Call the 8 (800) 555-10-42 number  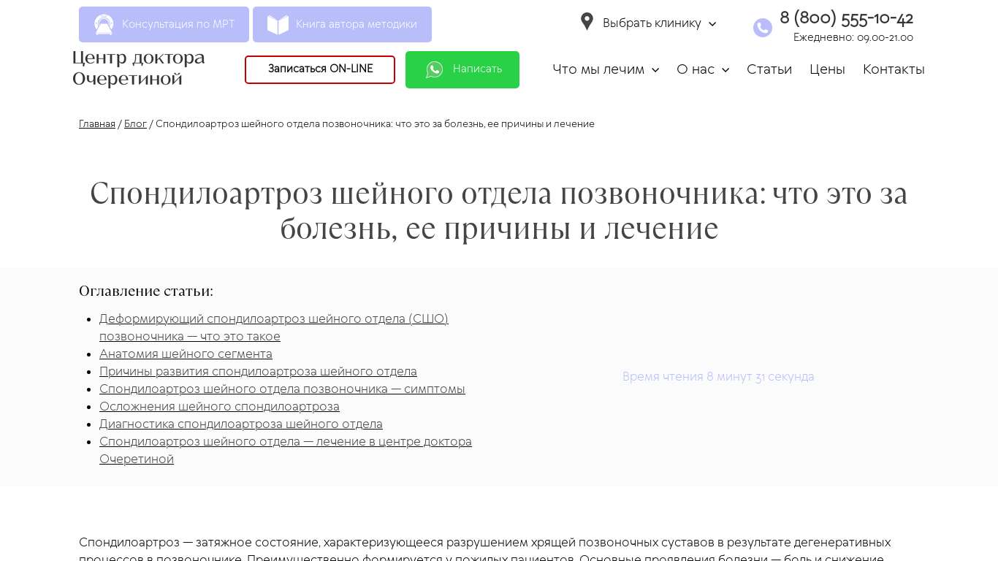[x=846, y=18]
